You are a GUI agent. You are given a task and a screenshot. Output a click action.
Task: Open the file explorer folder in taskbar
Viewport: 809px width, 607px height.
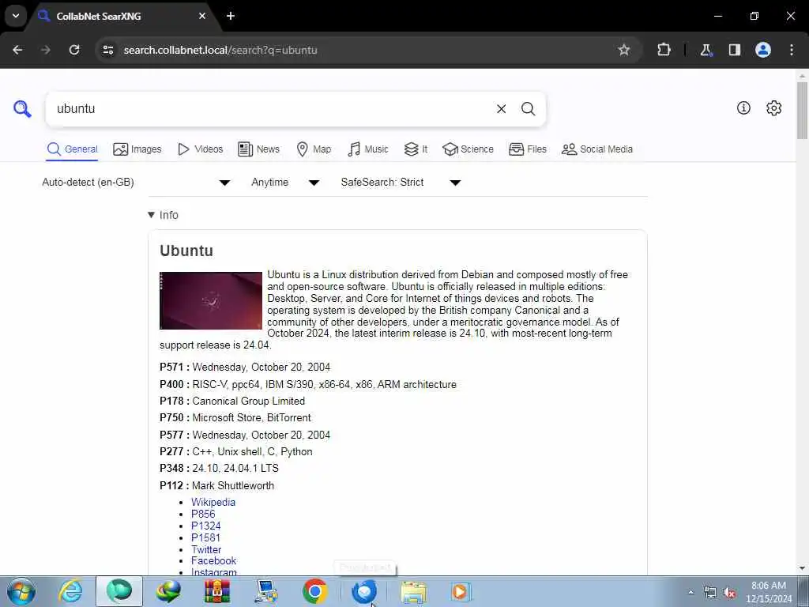tap(414, 593)
